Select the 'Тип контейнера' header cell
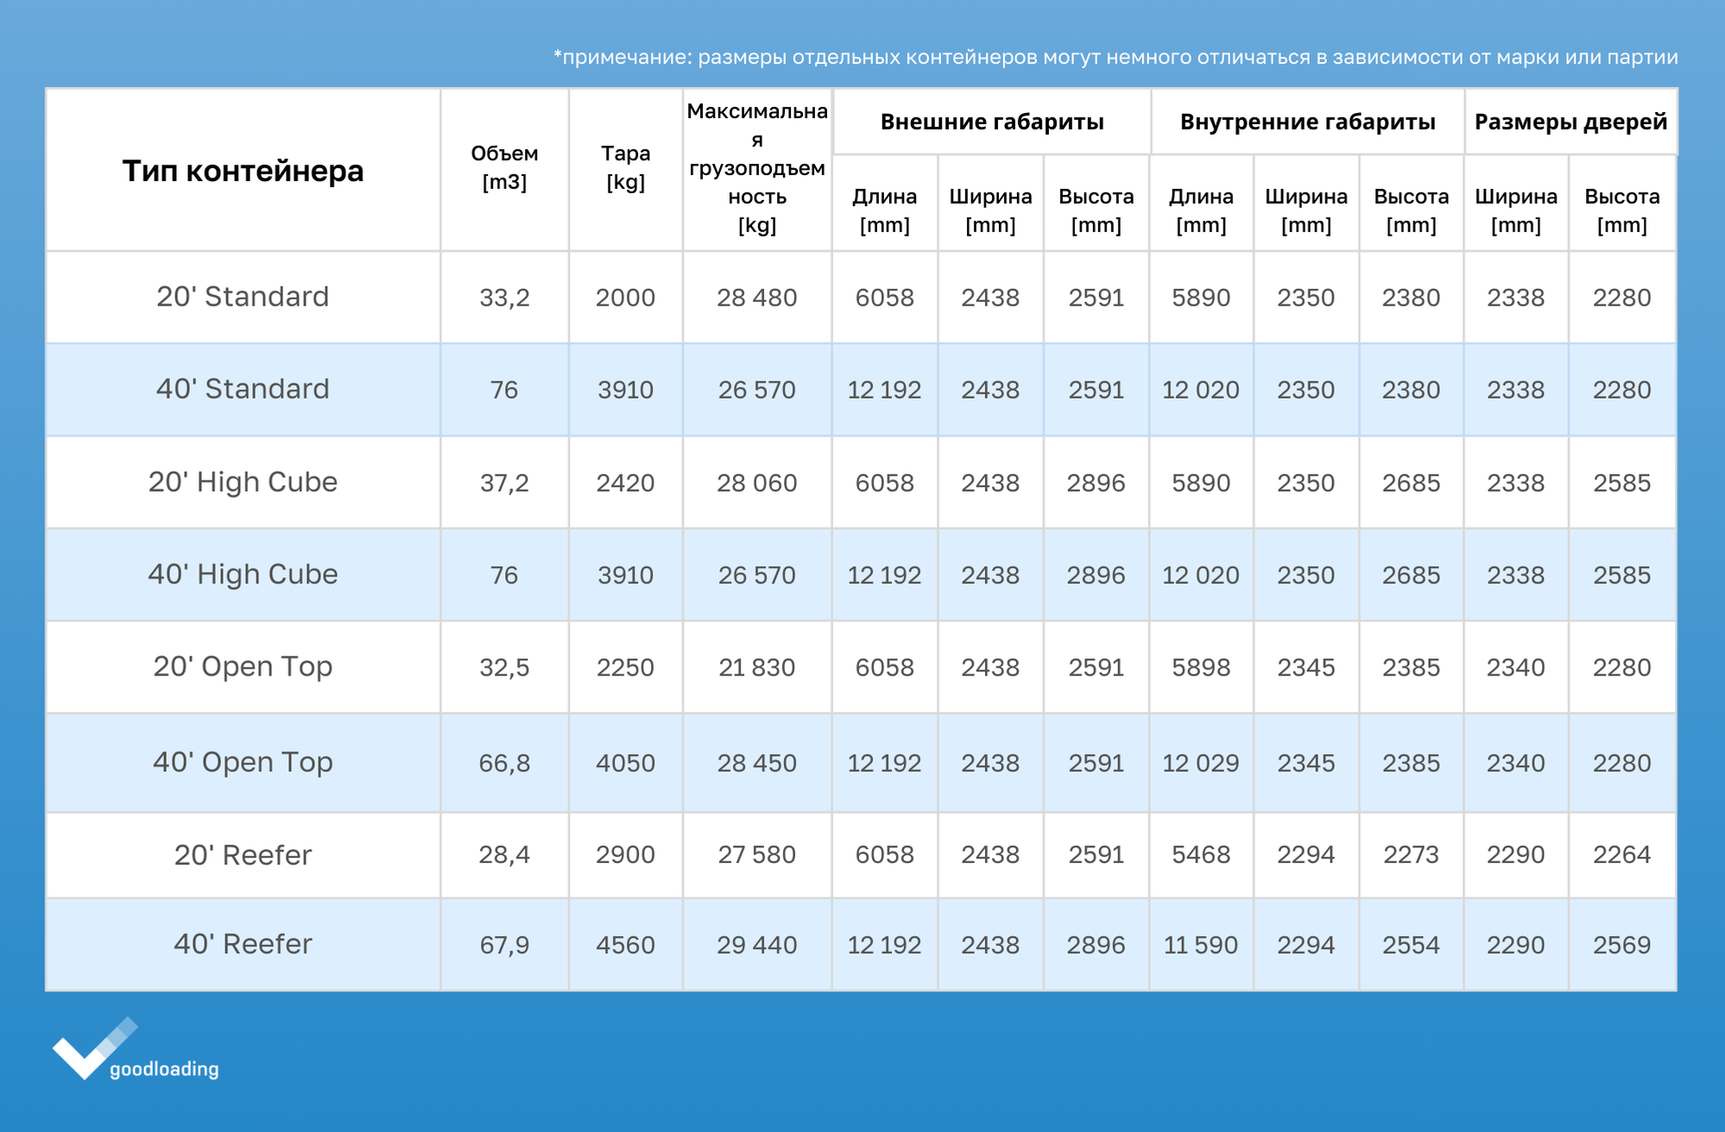1725x1132 pixels. click(243, 171)
